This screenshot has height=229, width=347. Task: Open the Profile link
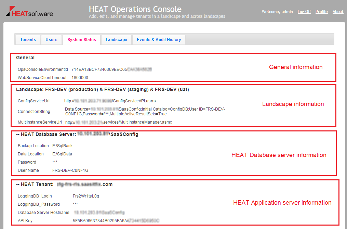click(x=322, y=12)
